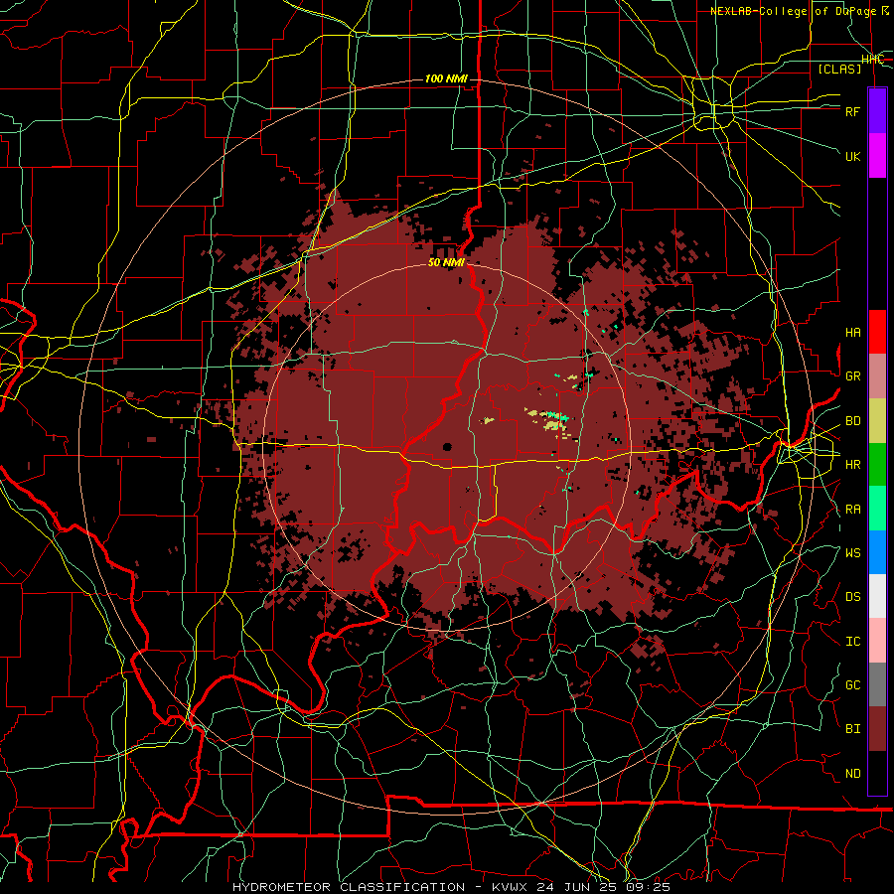
Task: Pick the dusty pink GR legend swatch
Action: click(877, 376)
